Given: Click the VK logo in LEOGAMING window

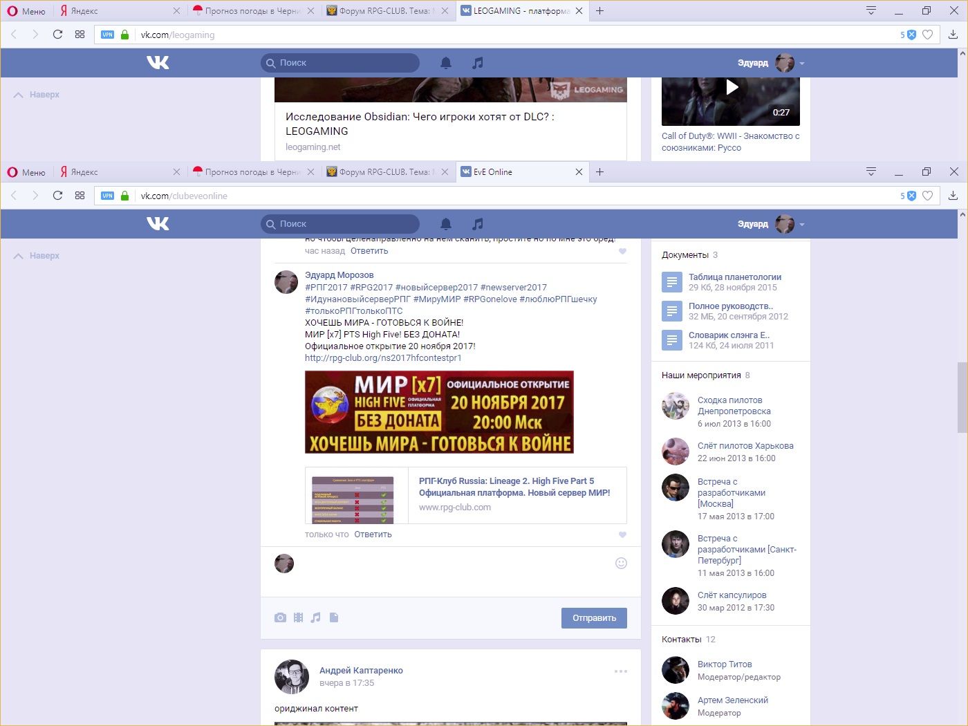Looking at the screenshot, I should tap(158, 63).
